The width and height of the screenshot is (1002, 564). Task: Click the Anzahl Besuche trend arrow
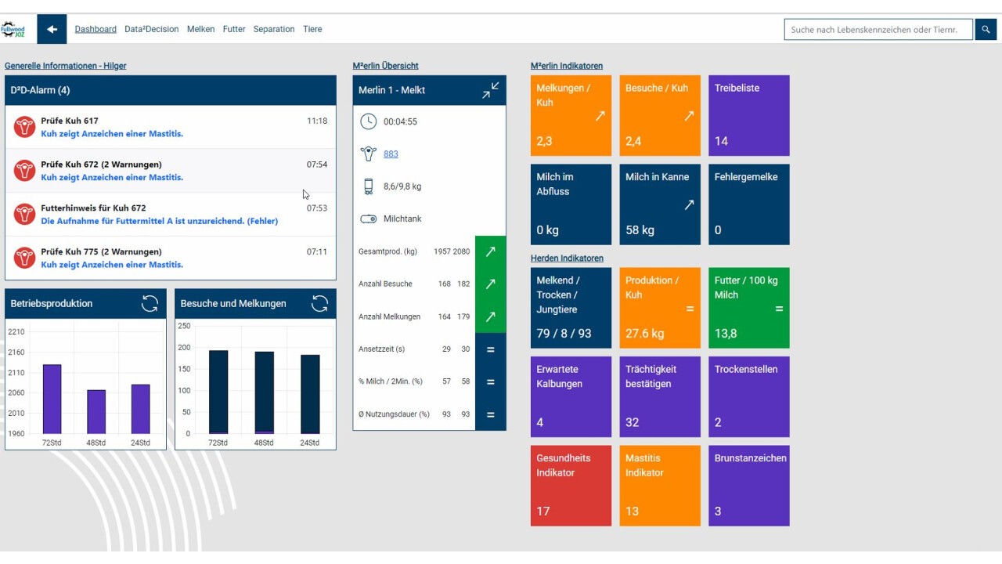click(x=491, y=284)
